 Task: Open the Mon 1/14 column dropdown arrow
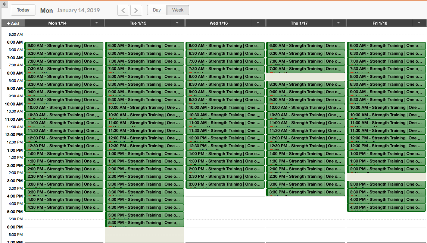[x=97, y=23]
